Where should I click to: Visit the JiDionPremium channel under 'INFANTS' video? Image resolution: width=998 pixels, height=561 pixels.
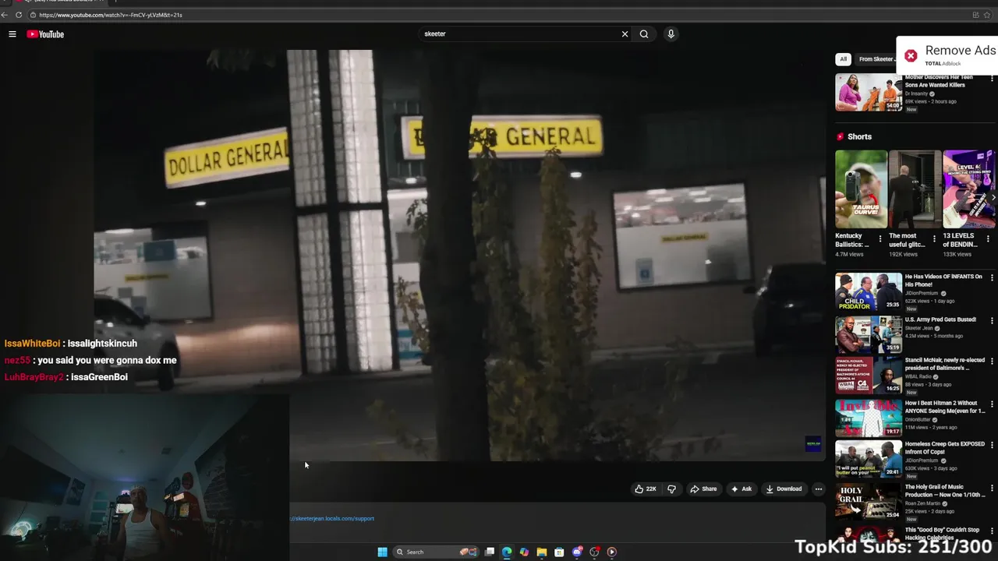pos(922,294)
